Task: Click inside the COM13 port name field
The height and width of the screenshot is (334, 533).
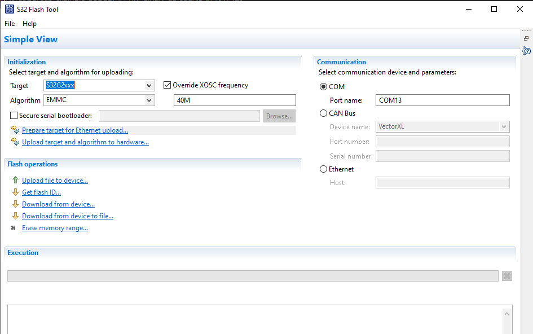Action: pos(442,100)
